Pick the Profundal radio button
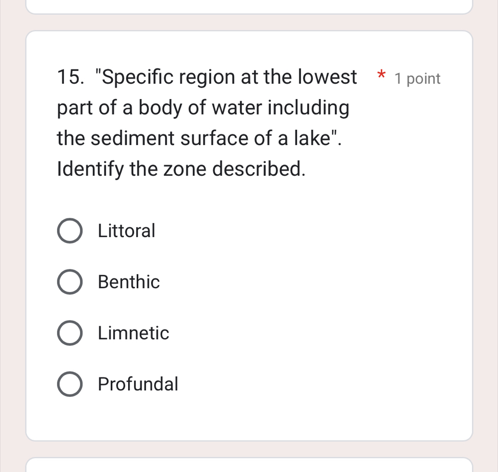The height and width of the screenshot is (472, 498). 69,384
